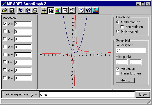This screenshot has height=105, width=152.
Task: Click the Open file toolbar icon
Action: click(5, 10)
